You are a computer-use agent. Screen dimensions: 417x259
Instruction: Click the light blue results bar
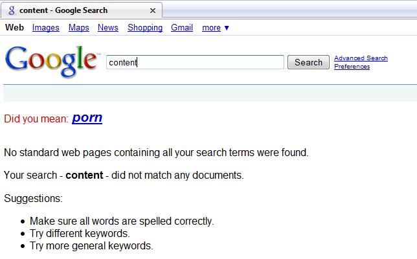point(210,93)
